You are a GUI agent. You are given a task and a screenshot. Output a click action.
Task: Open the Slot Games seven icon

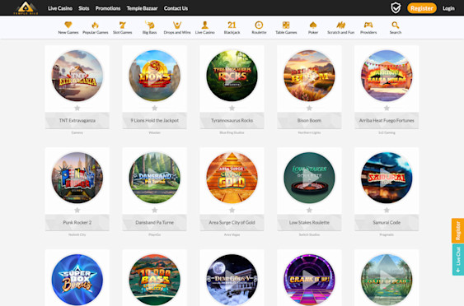122,25
